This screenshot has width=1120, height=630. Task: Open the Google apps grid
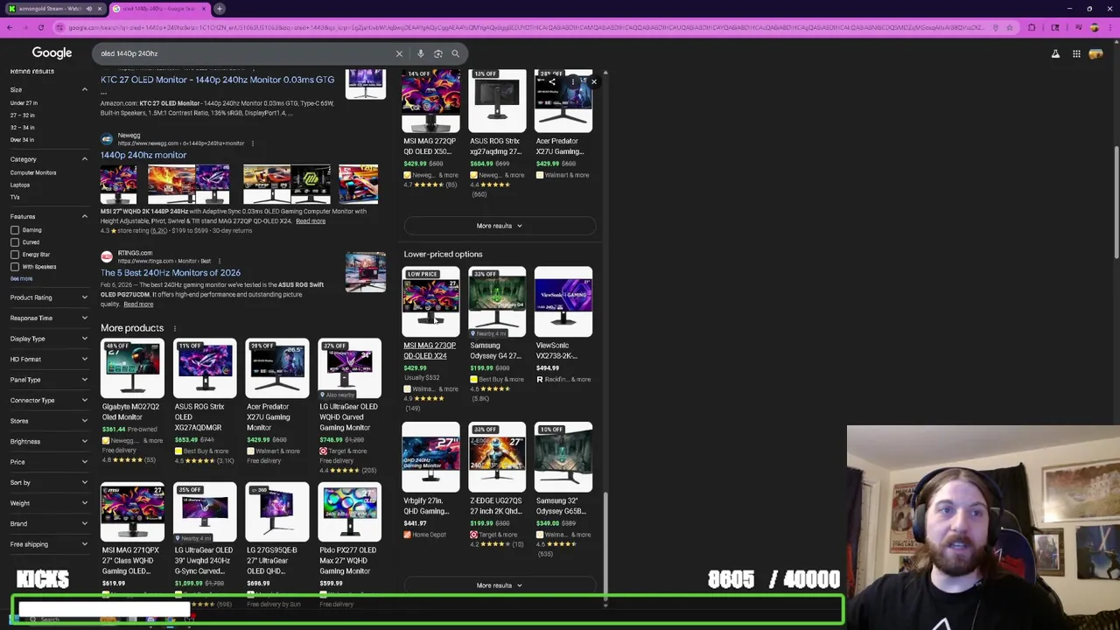click(1076, 53)
